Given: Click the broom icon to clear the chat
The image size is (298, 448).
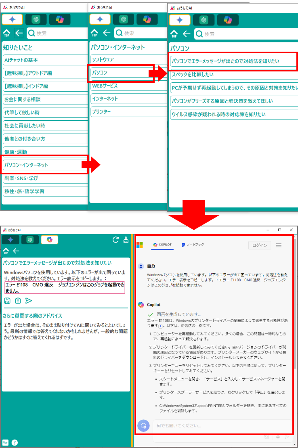Looking at the screenshot, I should click(x=126, y=240).
